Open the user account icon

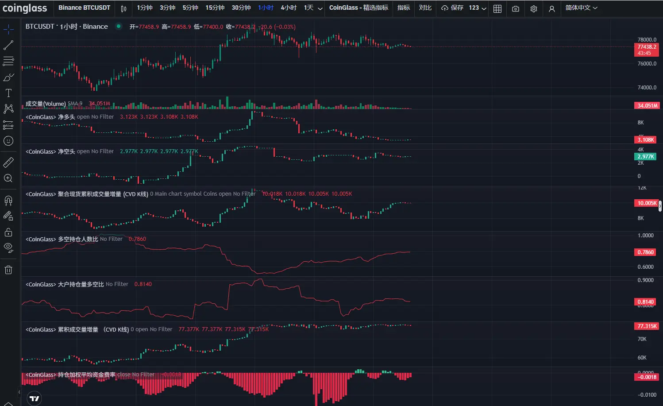[x=552, y=8]
